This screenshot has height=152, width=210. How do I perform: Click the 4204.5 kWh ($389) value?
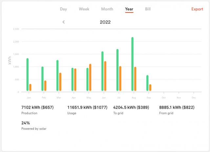[131, 107]
